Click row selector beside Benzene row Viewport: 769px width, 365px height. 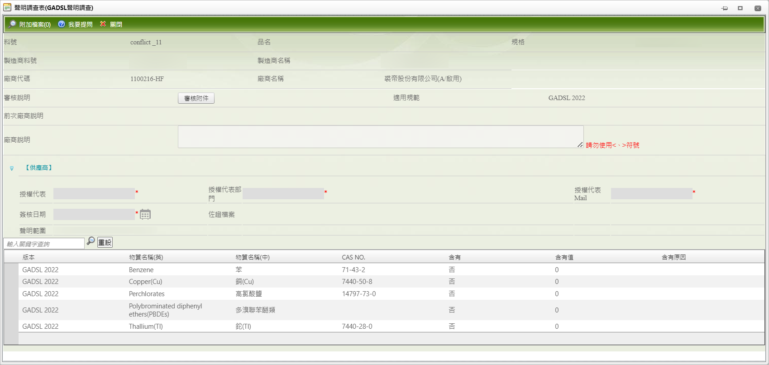[x=11, y=270]
